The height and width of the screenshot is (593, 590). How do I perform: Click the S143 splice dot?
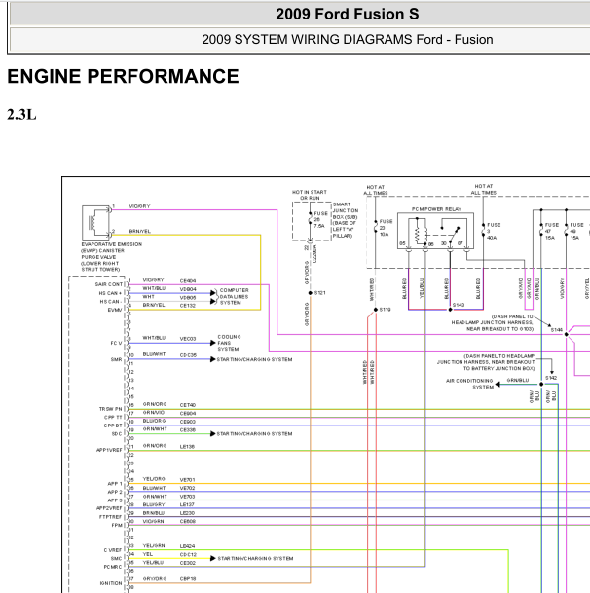click(x=450, y=310)
